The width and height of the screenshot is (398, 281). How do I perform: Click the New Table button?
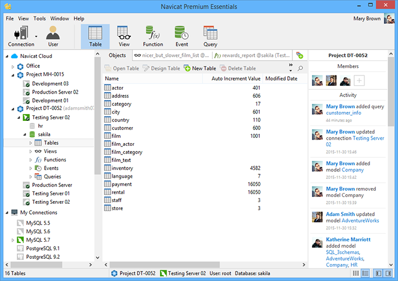coord(200,68)
